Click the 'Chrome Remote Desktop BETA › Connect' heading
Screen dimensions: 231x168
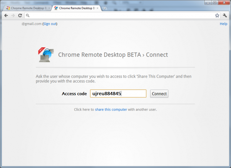[x=113, y=55]
